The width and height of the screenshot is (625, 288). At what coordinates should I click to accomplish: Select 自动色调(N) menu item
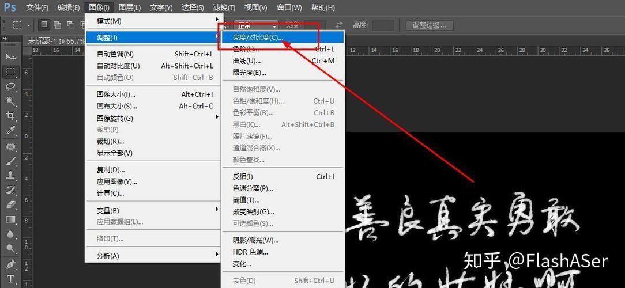point(153,54)
